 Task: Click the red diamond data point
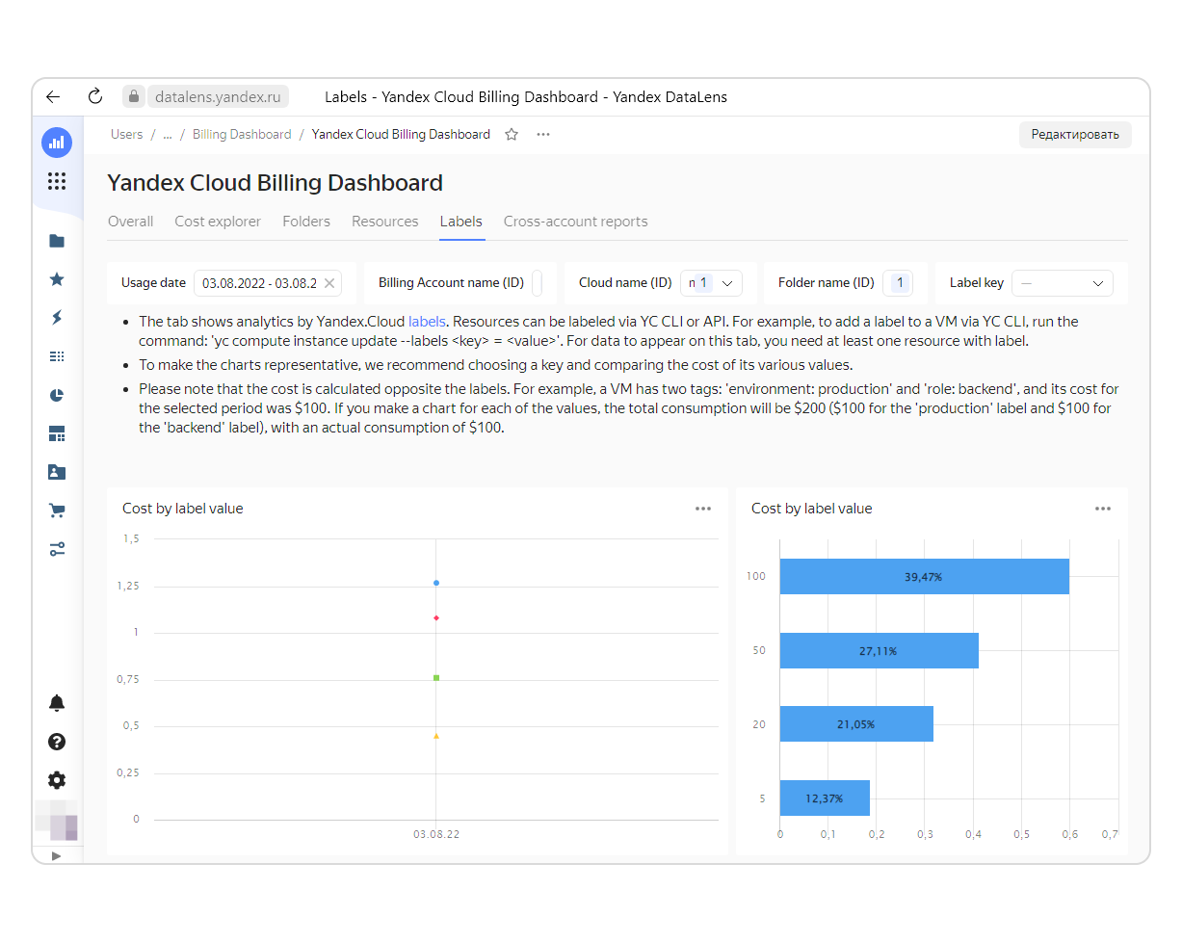point(436,617)
